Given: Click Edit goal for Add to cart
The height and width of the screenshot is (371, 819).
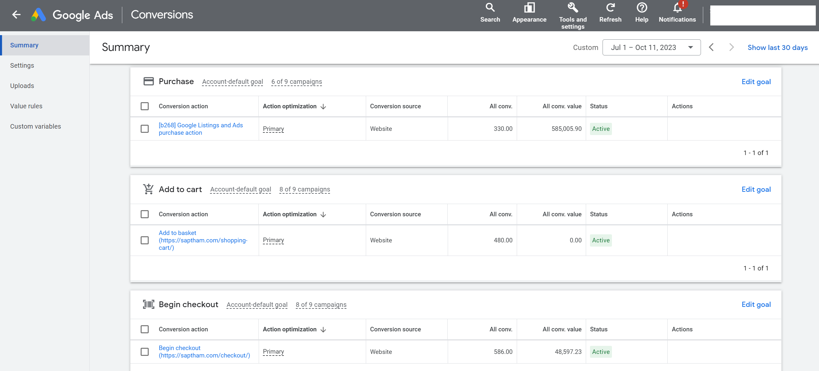Looking at the screenshot, I should click(x=756, y=190).
